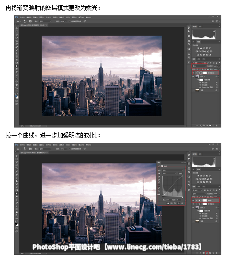Open Select menu in lower Photoshop window
Image resolution: width=228 pixels, height=256 pixels.
pyautogui.click(x=55, y=145)
